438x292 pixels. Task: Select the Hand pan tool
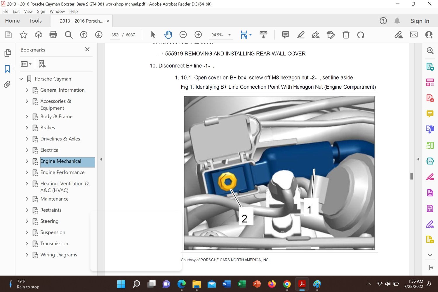point(168,35)
